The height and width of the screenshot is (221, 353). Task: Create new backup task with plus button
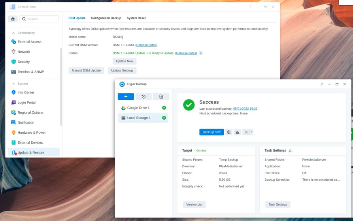(126, 96)
